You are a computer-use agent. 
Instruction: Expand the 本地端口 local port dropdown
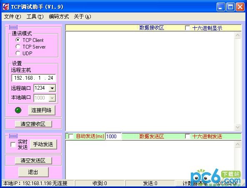pyautogui.click(x=52, y=98)
